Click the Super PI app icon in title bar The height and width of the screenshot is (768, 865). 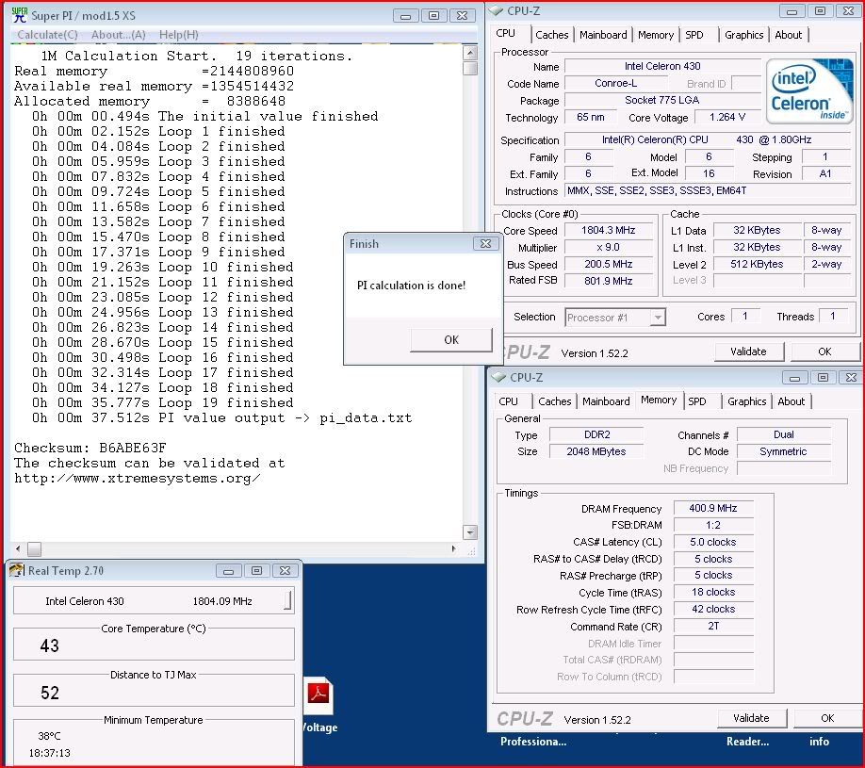click(x=19, y=15)
